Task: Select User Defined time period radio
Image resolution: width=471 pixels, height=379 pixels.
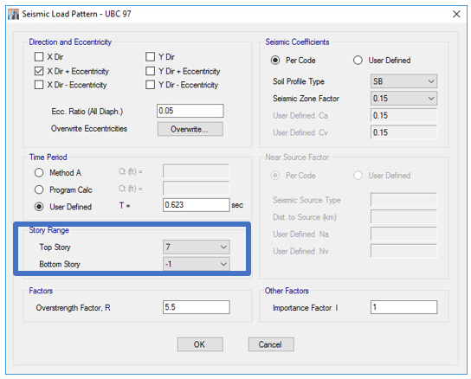Action: point(39,207)
